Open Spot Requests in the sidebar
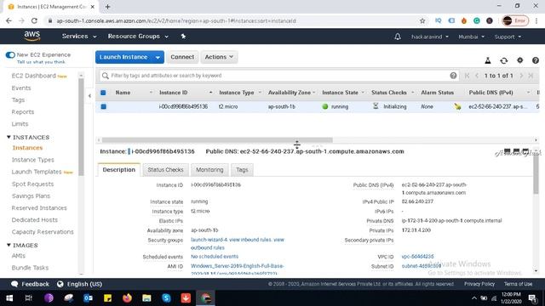The width and height of the screenshot is (545, 306). pyautogui.click(x=32, y=184)
